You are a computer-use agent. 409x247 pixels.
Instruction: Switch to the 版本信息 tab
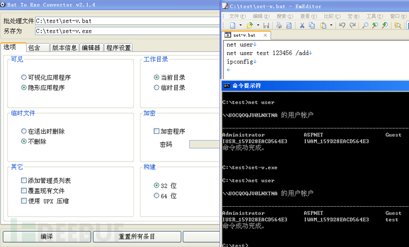click(64, 48)
